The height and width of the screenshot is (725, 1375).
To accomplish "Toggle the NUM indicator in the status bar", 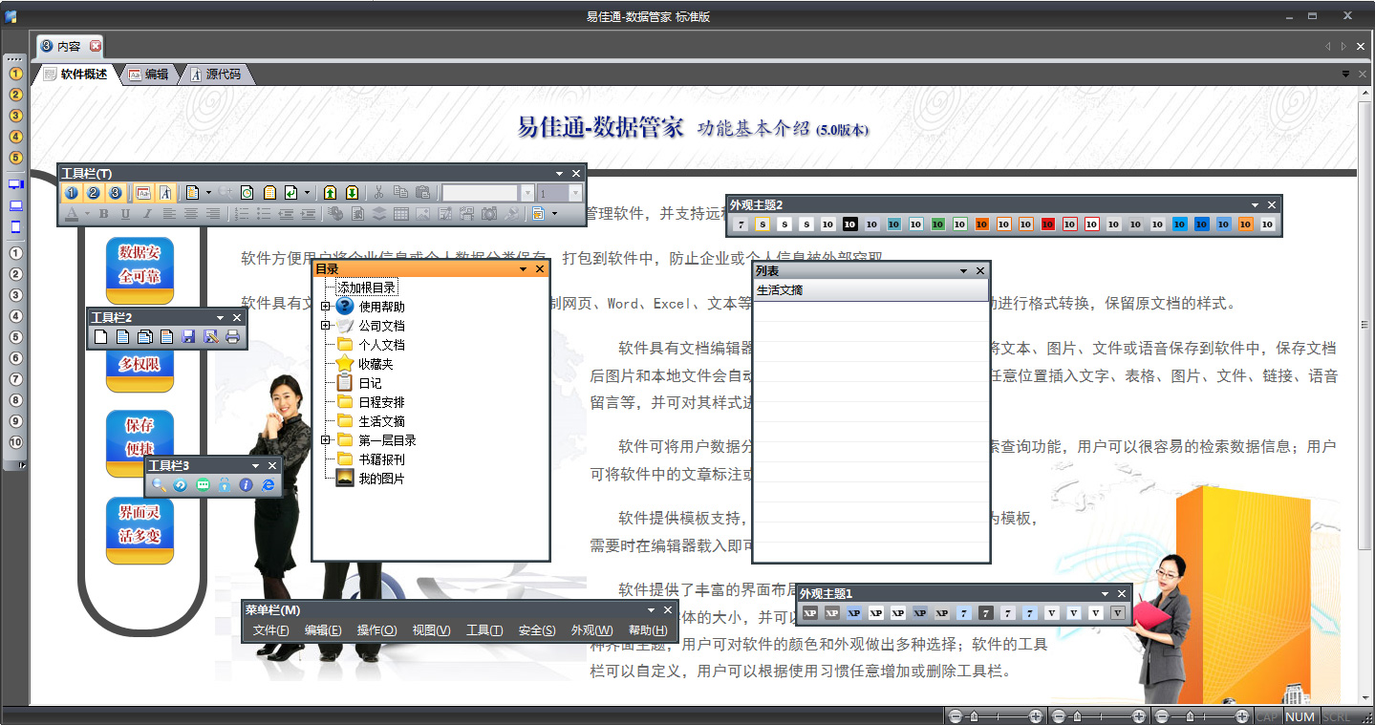I will (x=1300, y=716).
